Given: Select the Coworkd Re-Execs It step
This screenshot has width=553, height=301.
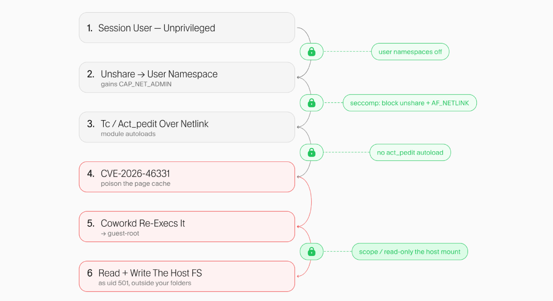Looking at the screenshot, I should 187,226.
